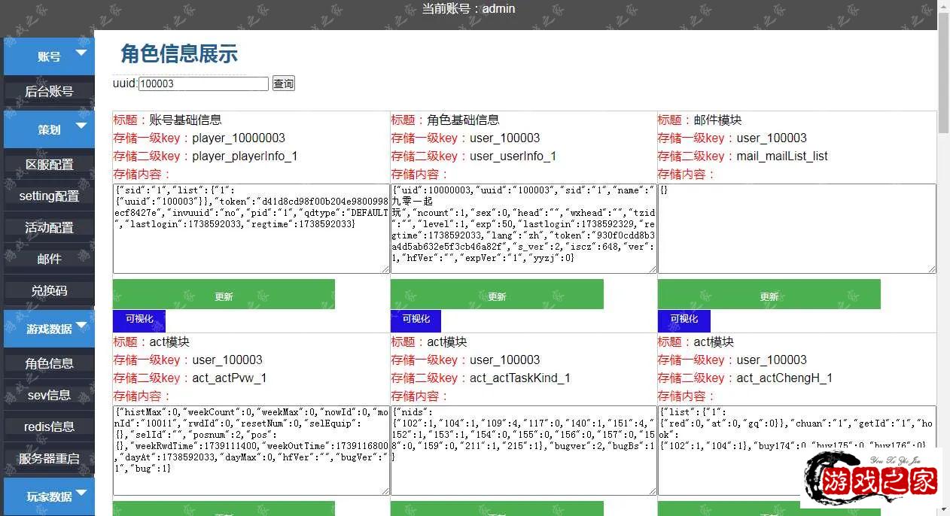This screenshot has width=950, height=516.
Task: Open the 玩家数据 sidebar section
Action: click(x=48, y=496)
